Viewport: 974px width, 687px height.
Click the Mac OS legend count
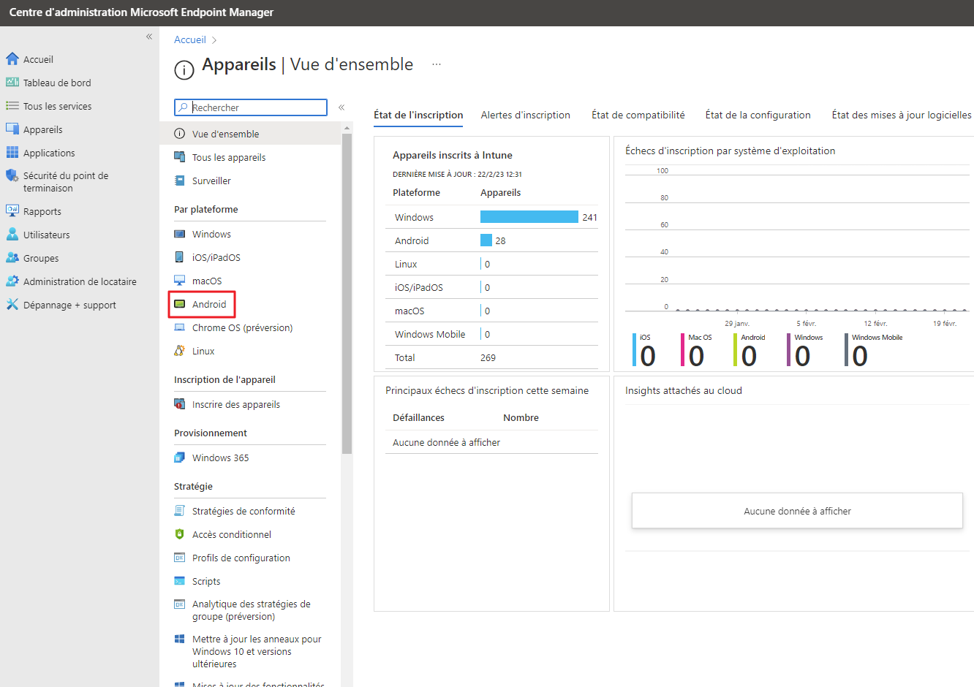tap(697, 356)
